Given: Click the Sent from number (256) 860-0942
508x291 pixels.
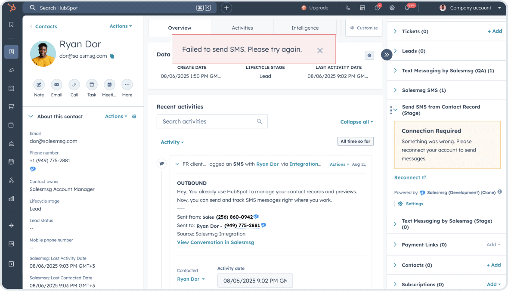Looking at the screenshot, I should click(234, 217).
